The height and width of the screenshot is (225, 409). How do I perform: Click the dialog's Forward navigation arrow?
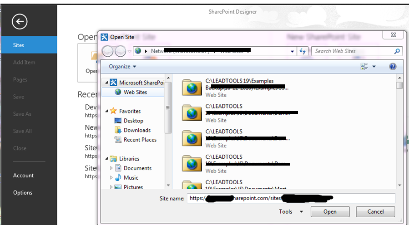120,51
